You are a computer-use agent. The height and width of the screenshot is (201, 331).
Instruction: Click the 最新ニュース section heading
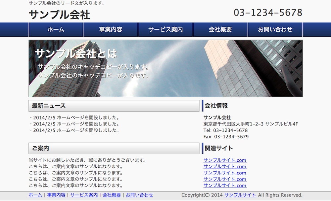point(114,106)
